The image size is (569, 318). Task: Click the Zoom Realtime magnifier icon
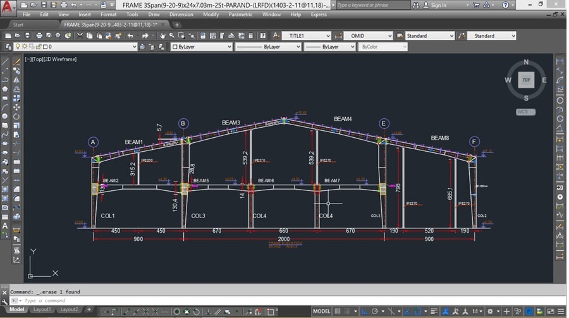coord(171,35)
